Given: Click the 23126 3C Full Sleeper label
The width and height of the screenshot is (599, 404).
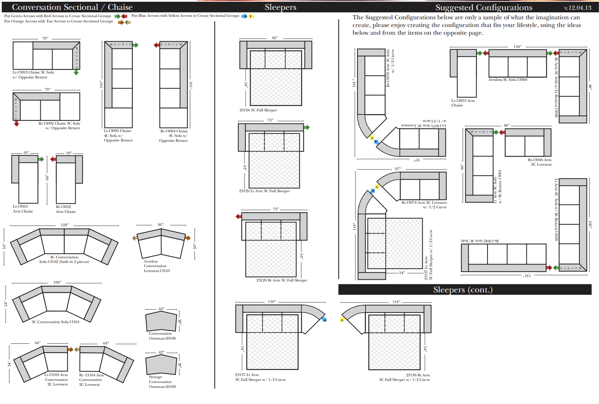Looking at the screenshot, I should point(258,110).
